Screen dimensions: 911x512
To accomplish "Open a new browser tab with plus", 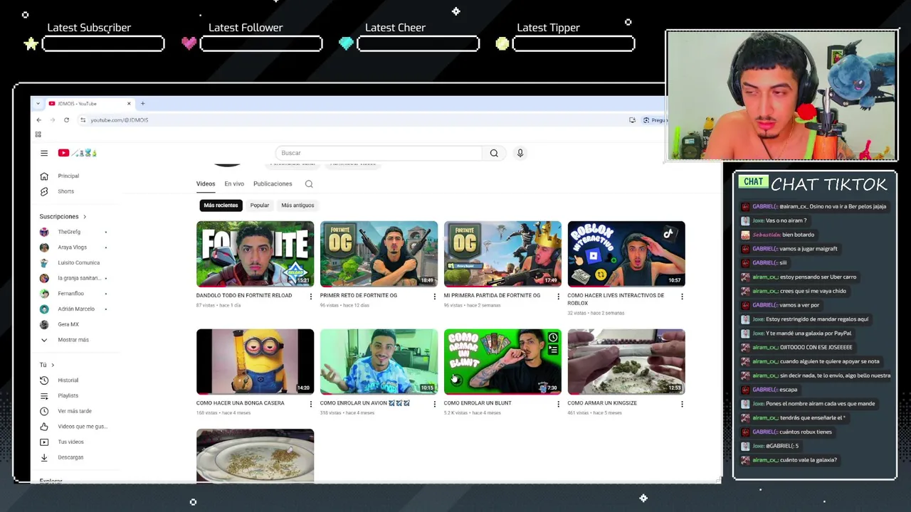I will pyautogui.click(x=142, y=104).
